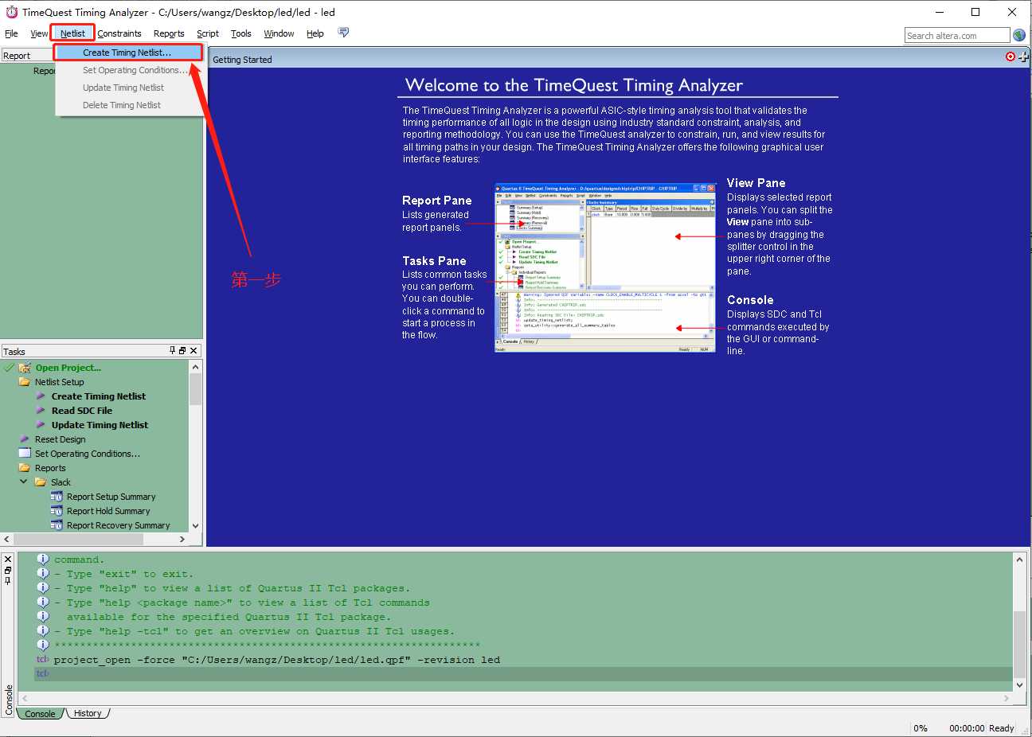Open the File menu
Screen dimensions: 1032x737
(x=11, y=33)
